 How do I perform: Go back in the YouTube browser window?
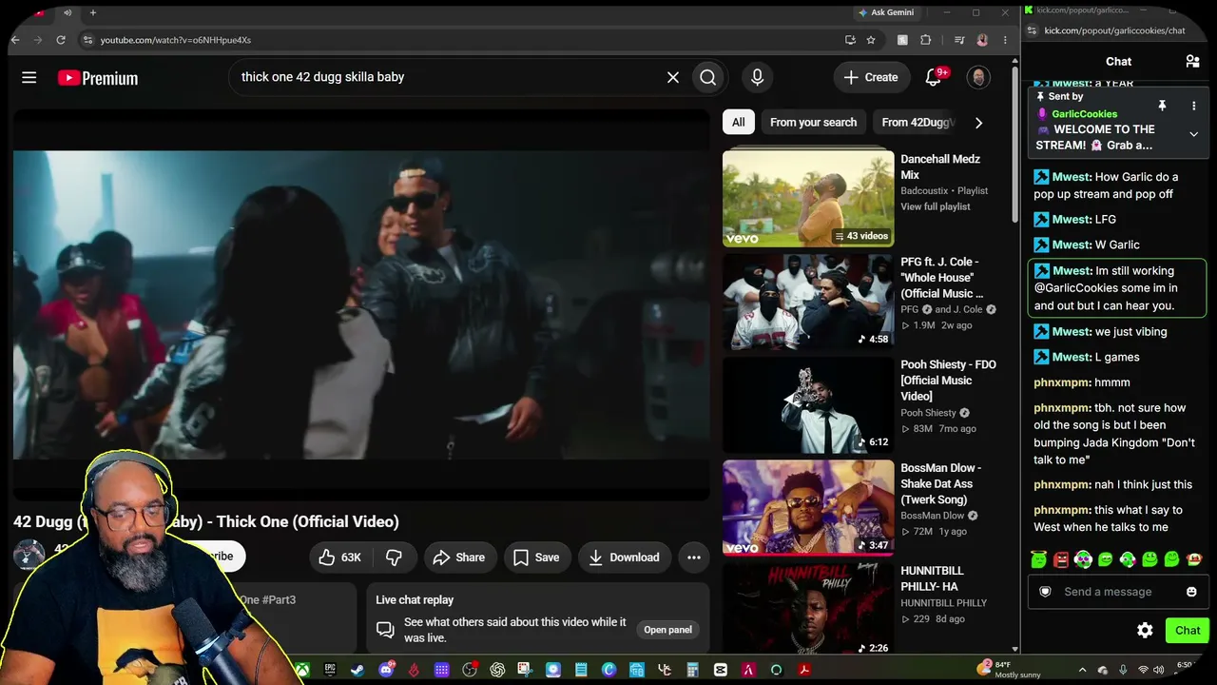click(x=14, y=40)
